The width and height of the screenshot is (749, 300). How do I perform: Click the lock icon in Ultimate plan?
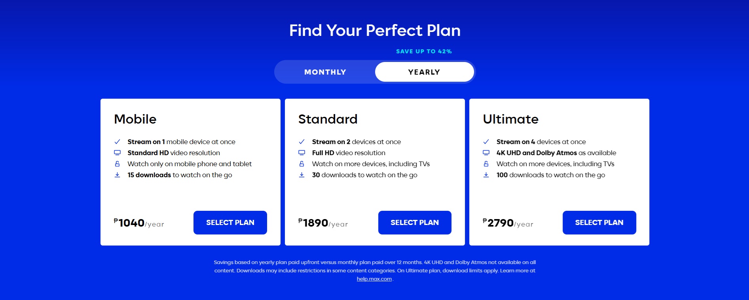click(x=486, y=164)
